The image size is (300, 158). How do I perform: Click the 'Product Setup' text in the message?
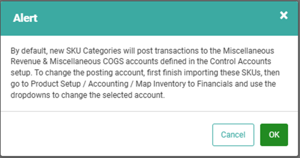point(56,84)
